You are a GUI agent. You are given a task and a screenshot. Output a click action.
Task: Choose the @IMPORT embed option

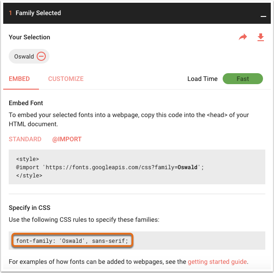click(x=67, y=139)
